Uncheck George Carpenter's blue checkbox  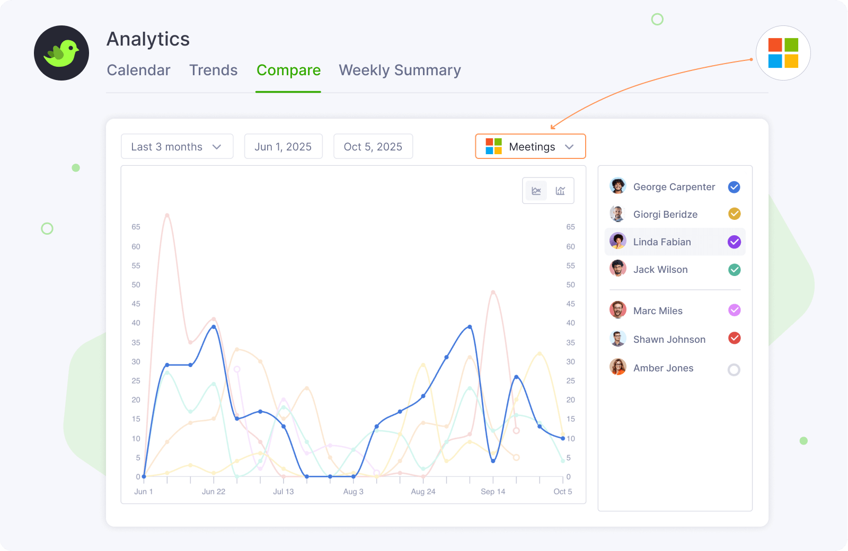[x=734, y=187]
